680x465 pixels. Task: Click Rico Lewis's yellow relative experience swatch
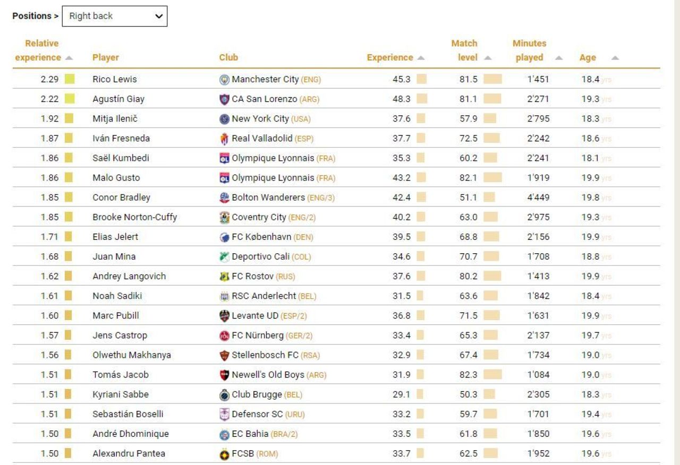pyautogui.click(x=70, y=79)
